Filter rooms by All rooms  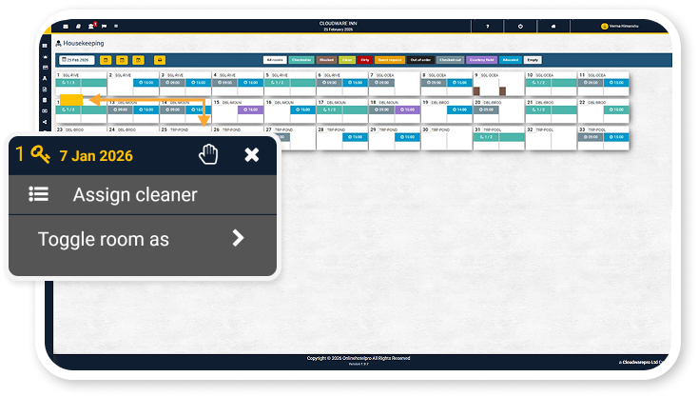pyautogui.click(x=275, y=59)
